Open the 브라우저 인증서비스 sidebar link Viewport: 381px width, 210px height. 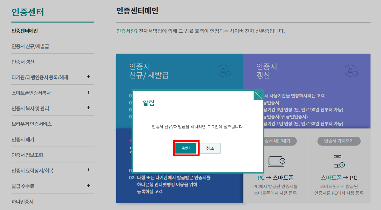(30, 124)
